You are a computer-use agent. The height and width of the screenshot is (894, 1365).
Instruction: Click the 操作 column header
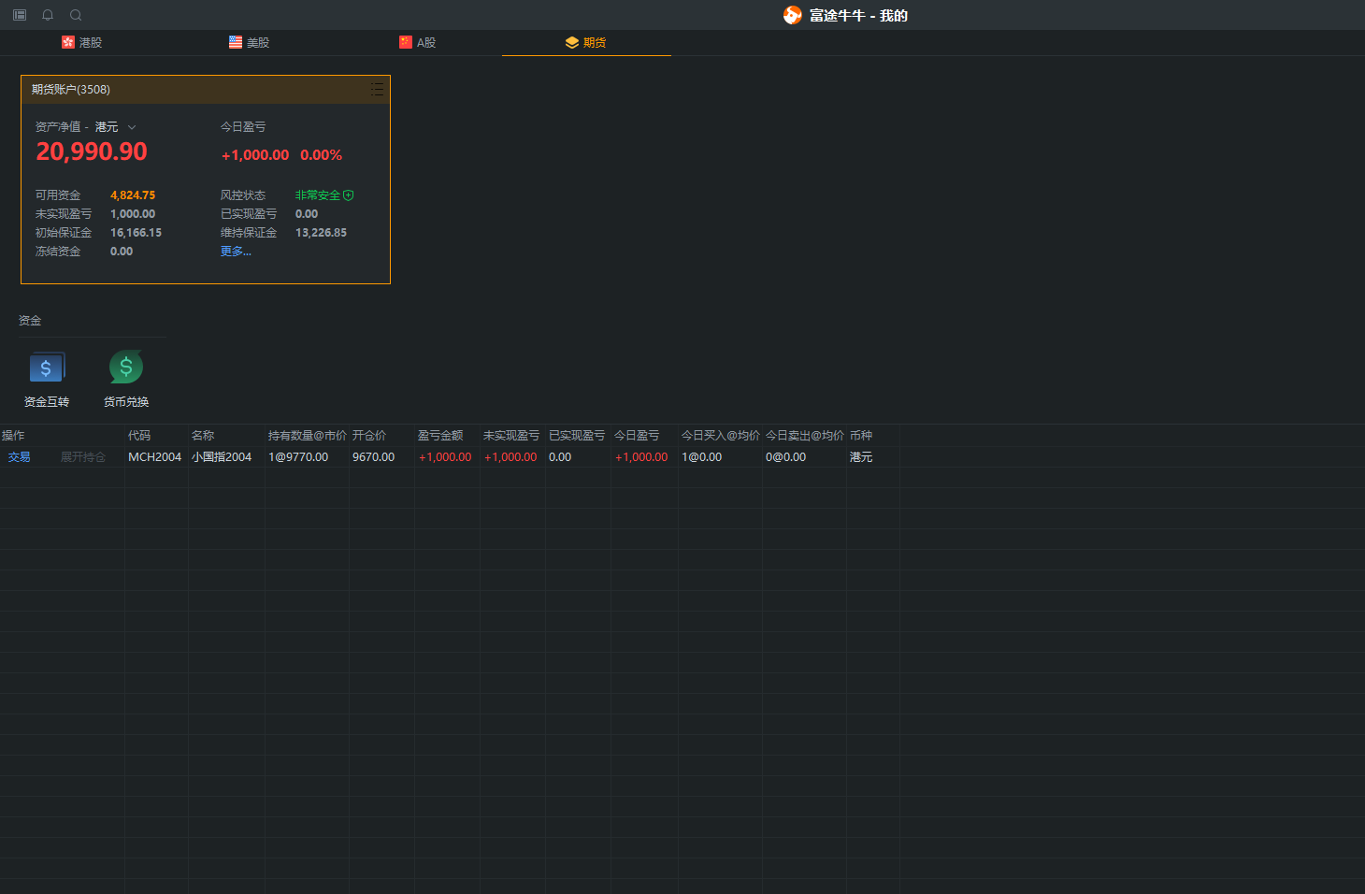[13, 436]
